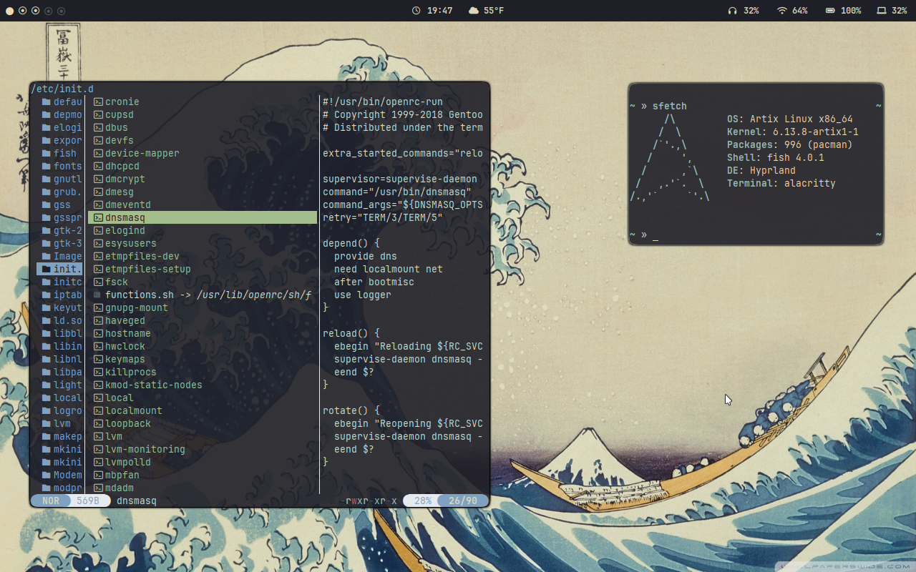
Task: Click the folder icon of init. directory
Action: (x=46, y=269)
